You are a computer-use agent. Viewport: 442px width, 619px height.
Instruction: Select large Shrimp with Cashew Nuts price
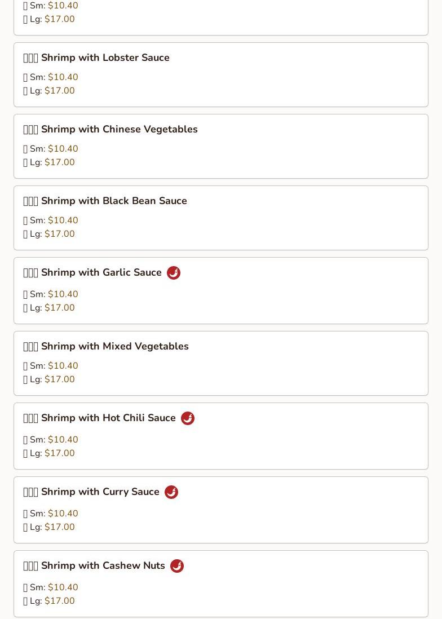pyautogui.click(x=49, y=600)
